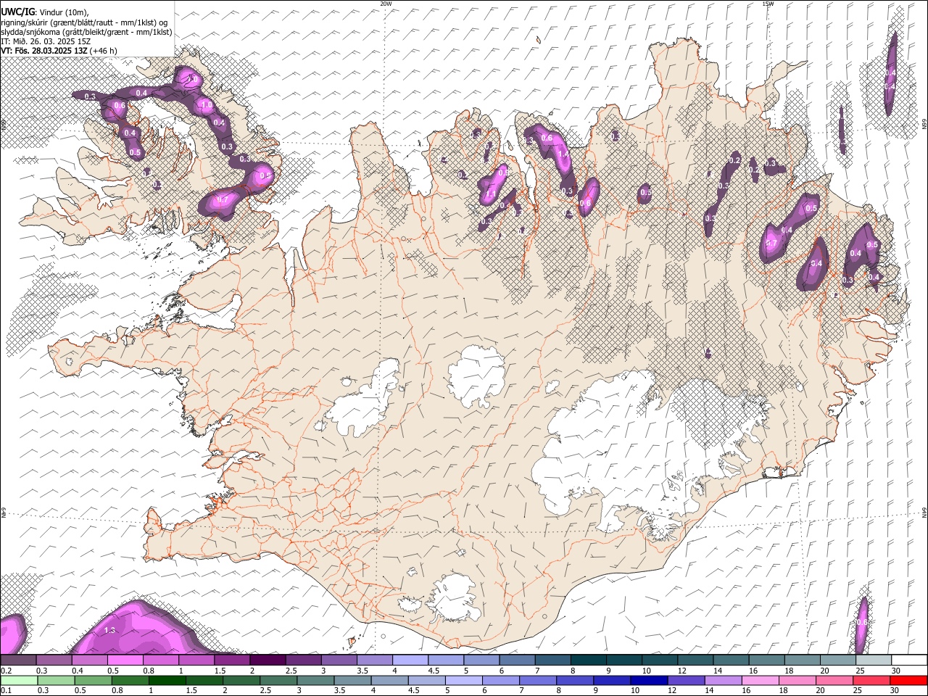Select the "VT: Fös. 28.03.2025 13Z" valid time line
Image resolution: width=928 pixels, height=696 pixels.
pyautogui.click(x=43, y=51)
